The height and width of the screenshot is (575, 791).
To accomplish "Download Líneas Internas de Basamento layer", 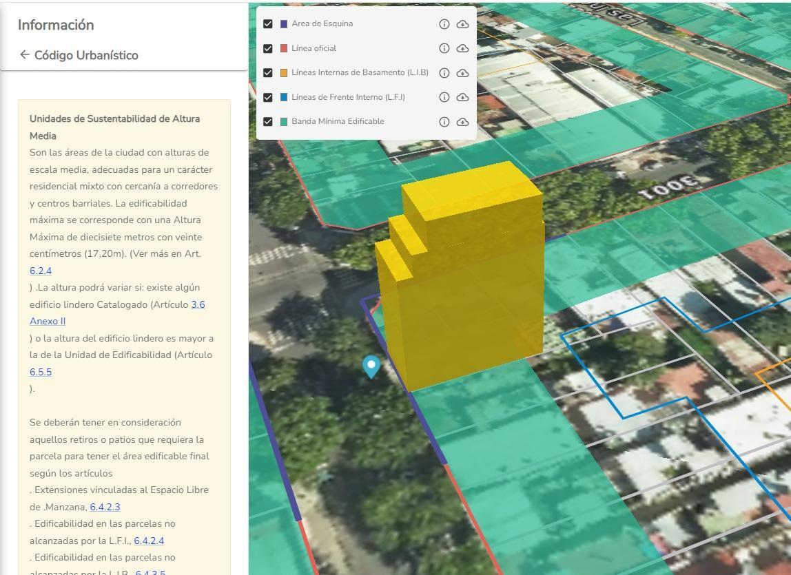I will [462, 72].
